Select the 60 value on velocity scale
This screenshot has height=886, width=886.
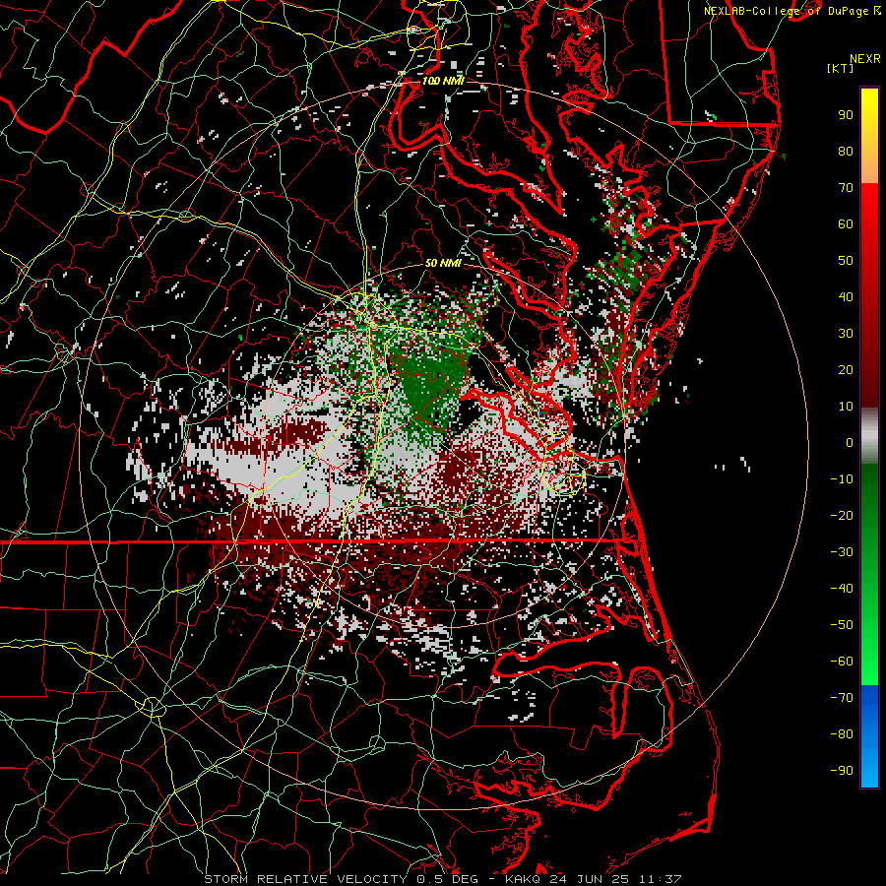pyautogui.click(x=846, y=224)
